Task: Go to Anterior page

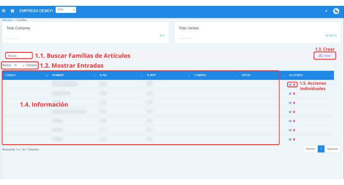Action: (310, 149)
